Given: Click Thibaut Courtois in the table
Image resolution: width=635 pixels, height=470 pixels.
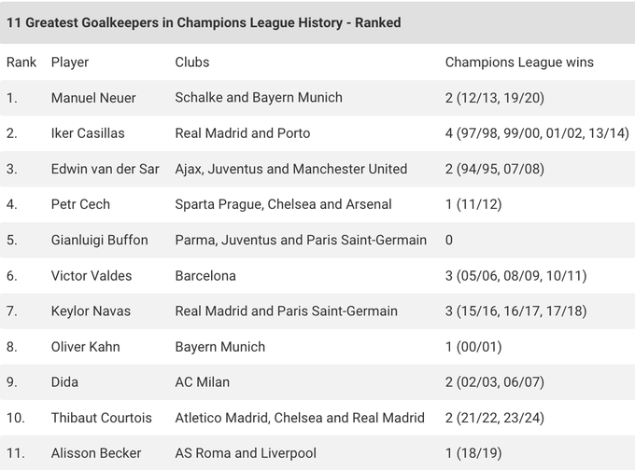Looking at the screenshot, I should [x=101, y=418].
